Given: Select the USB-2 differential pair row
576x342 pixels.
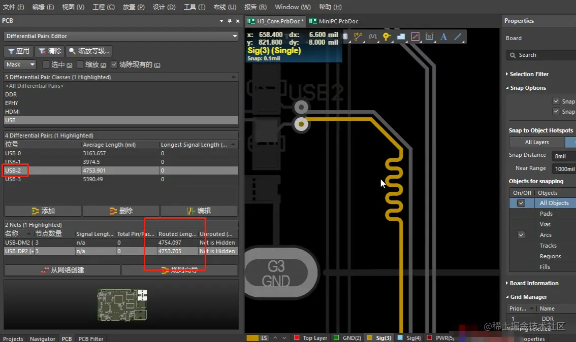Looking at the screenshot, I should 121,170.
